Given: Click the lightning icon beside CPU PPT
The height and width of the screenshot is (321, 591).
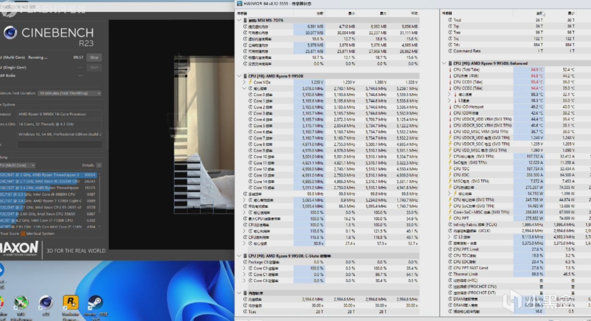Looking at the screenshot, I should [x=450, y=218].
